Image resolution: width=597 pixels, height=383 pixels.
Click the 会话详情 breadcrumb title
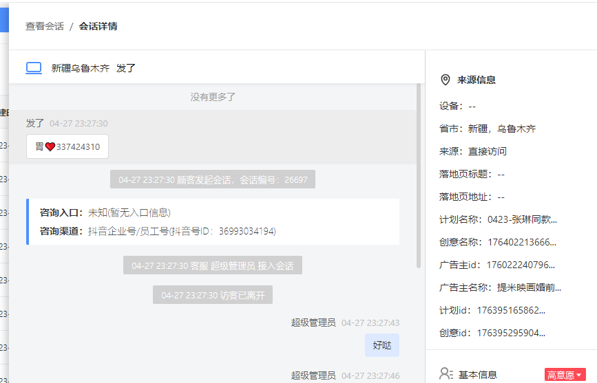coord(98,26)
